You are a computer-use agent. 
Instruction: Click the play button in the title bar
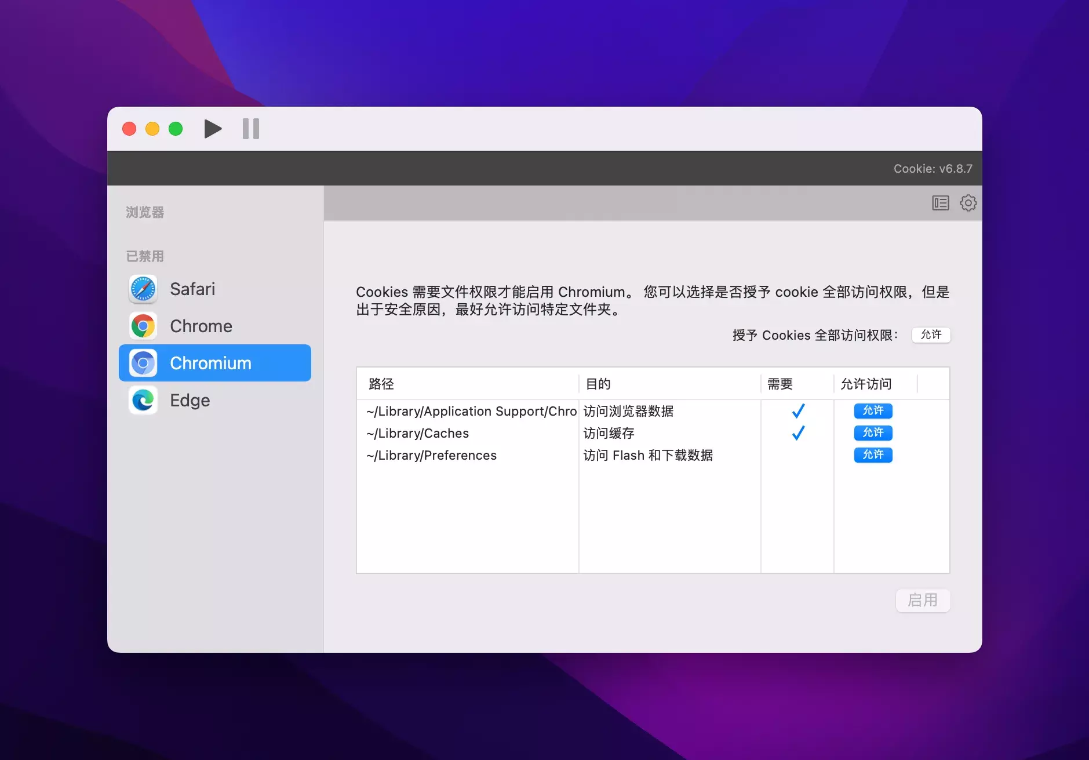[x=213, y=129]
